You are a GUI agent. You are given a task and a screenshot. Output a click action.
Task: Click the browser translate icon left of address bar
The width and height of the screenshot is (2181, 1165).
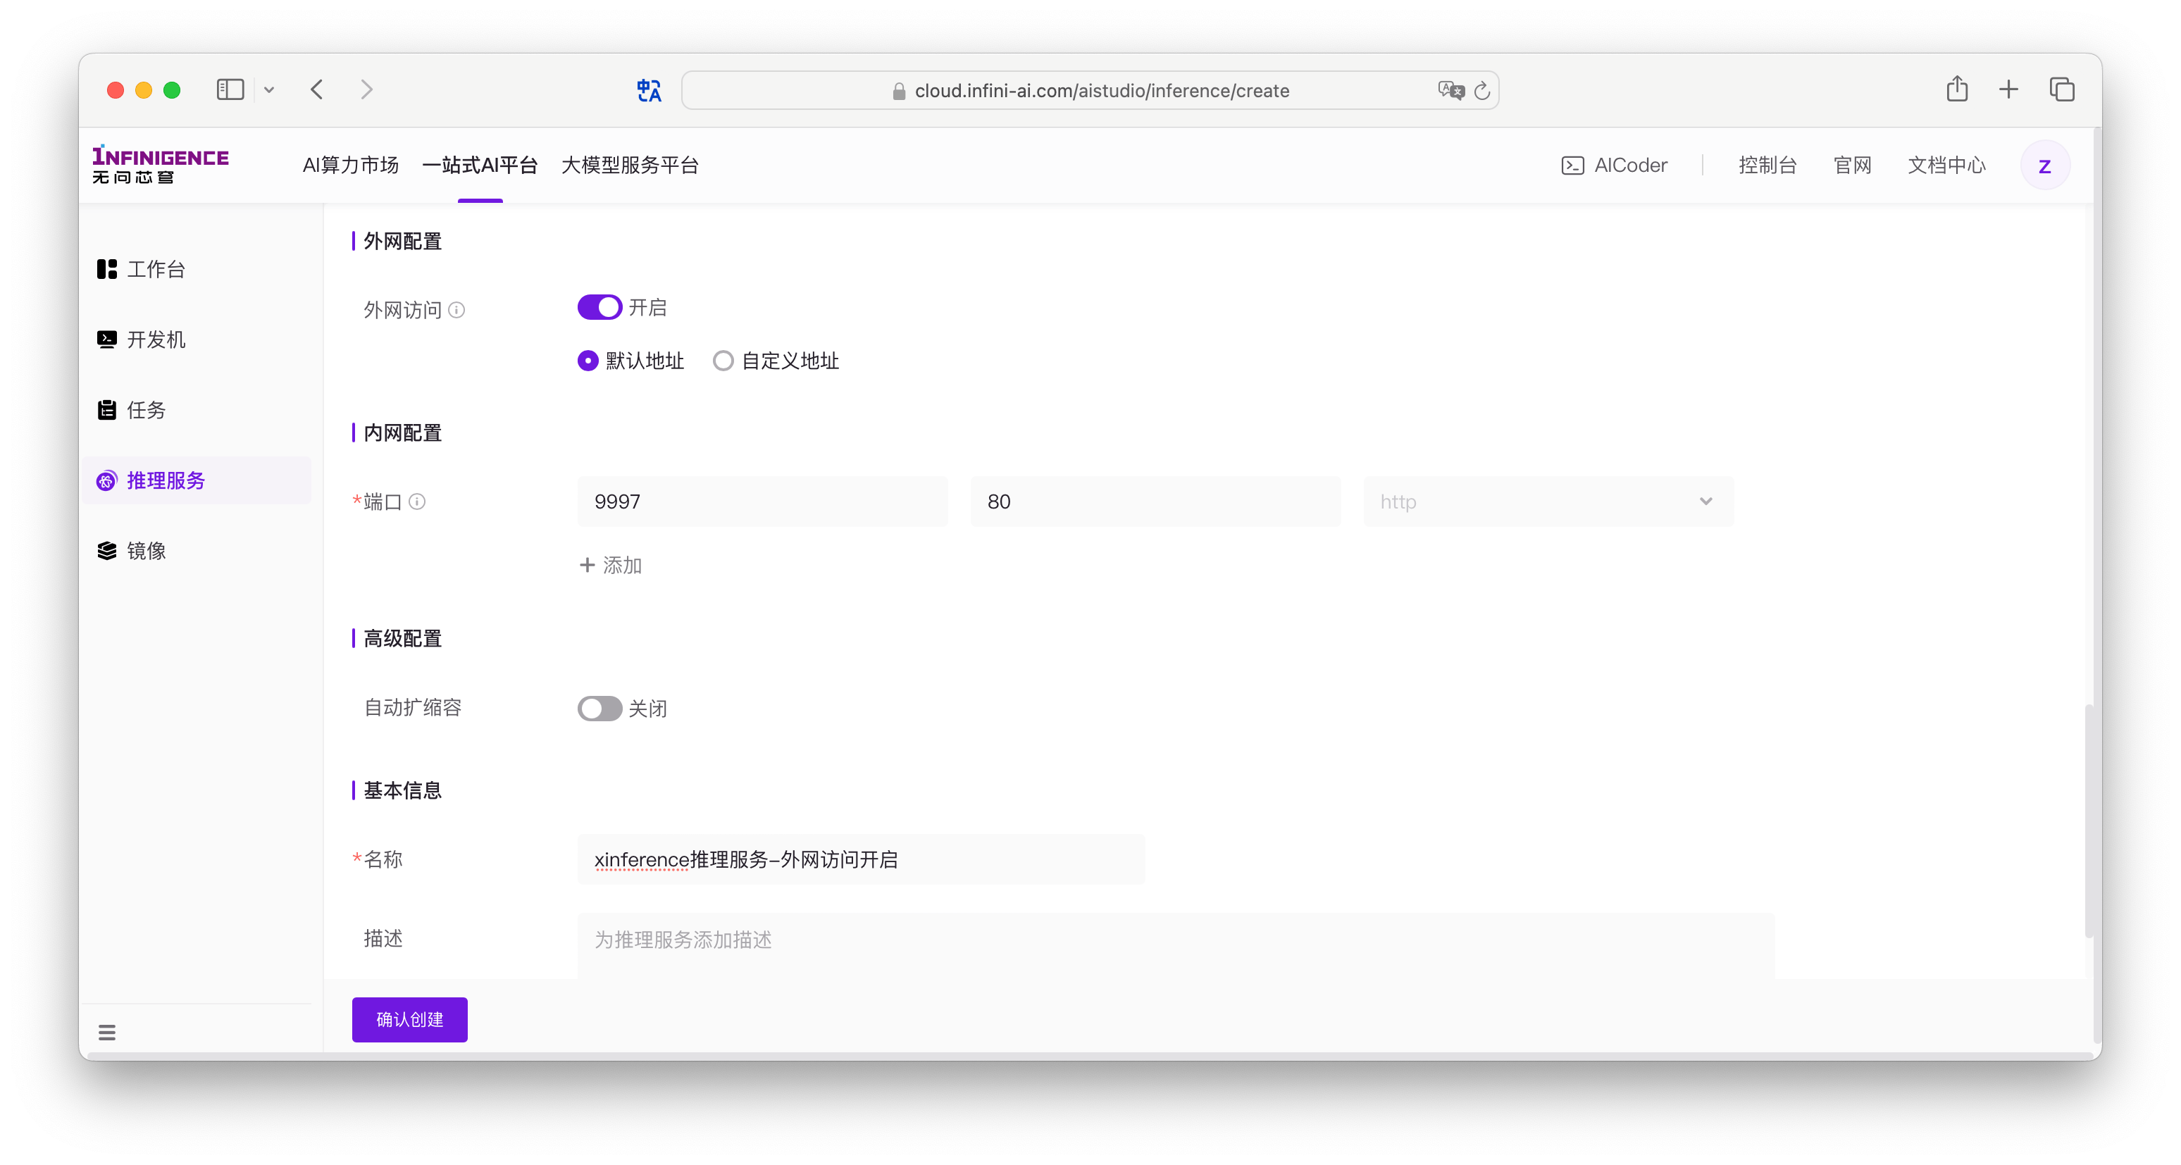click(x=649, y=89)
